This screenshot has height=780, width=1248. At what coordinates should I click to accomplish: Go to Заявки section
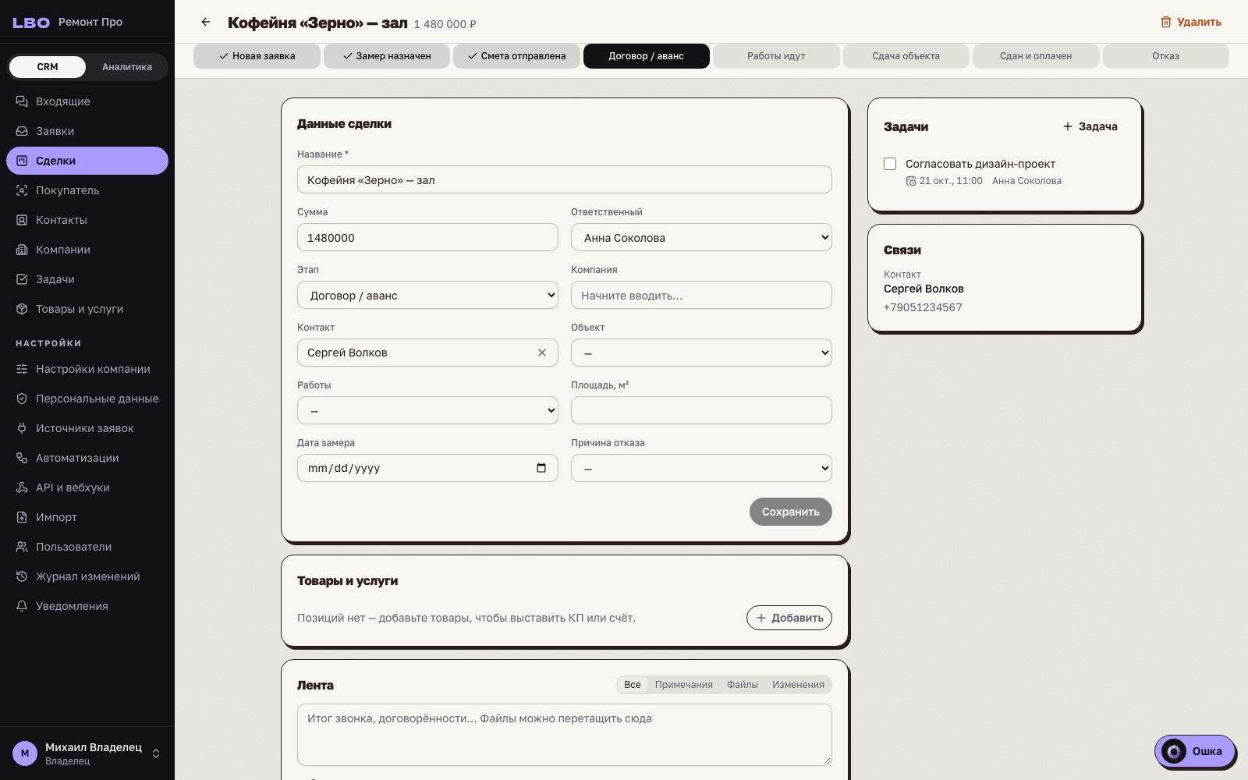[x=87, y=131]
